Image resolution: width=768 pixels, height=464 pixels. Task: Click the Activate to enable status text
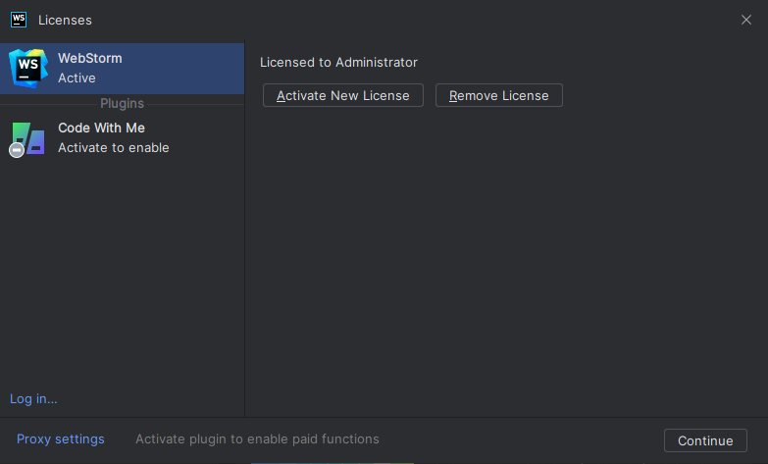point(114,147)
